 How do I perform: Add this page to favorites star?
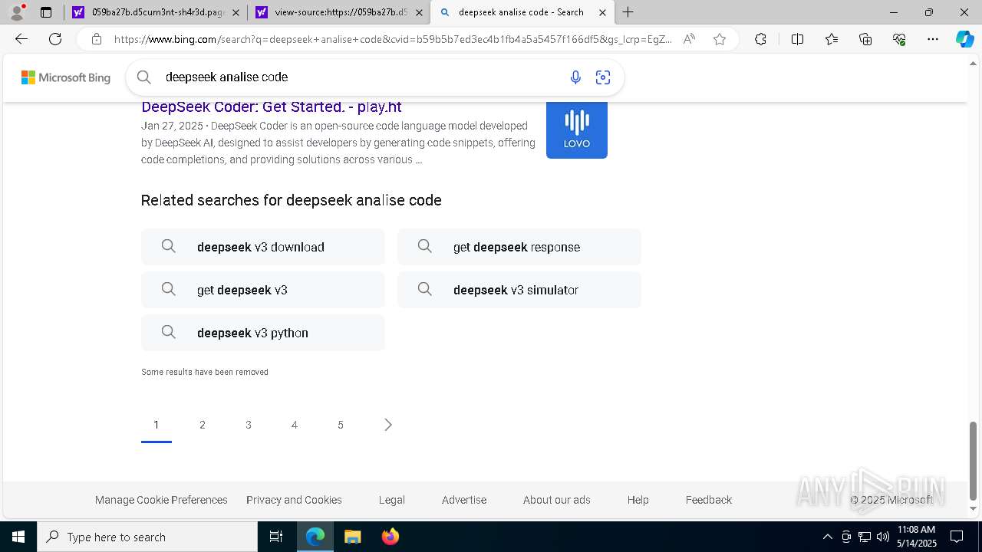pyautogui.click(x=720, y=39)
